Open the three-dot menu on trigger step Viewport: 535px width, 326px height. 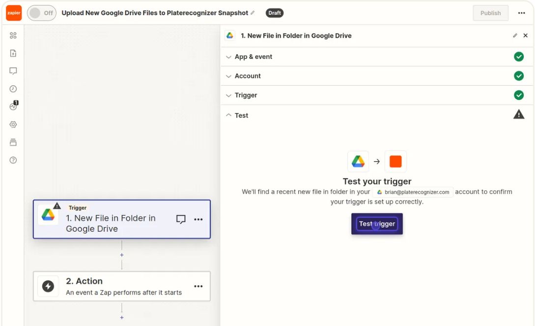[198, 220]
